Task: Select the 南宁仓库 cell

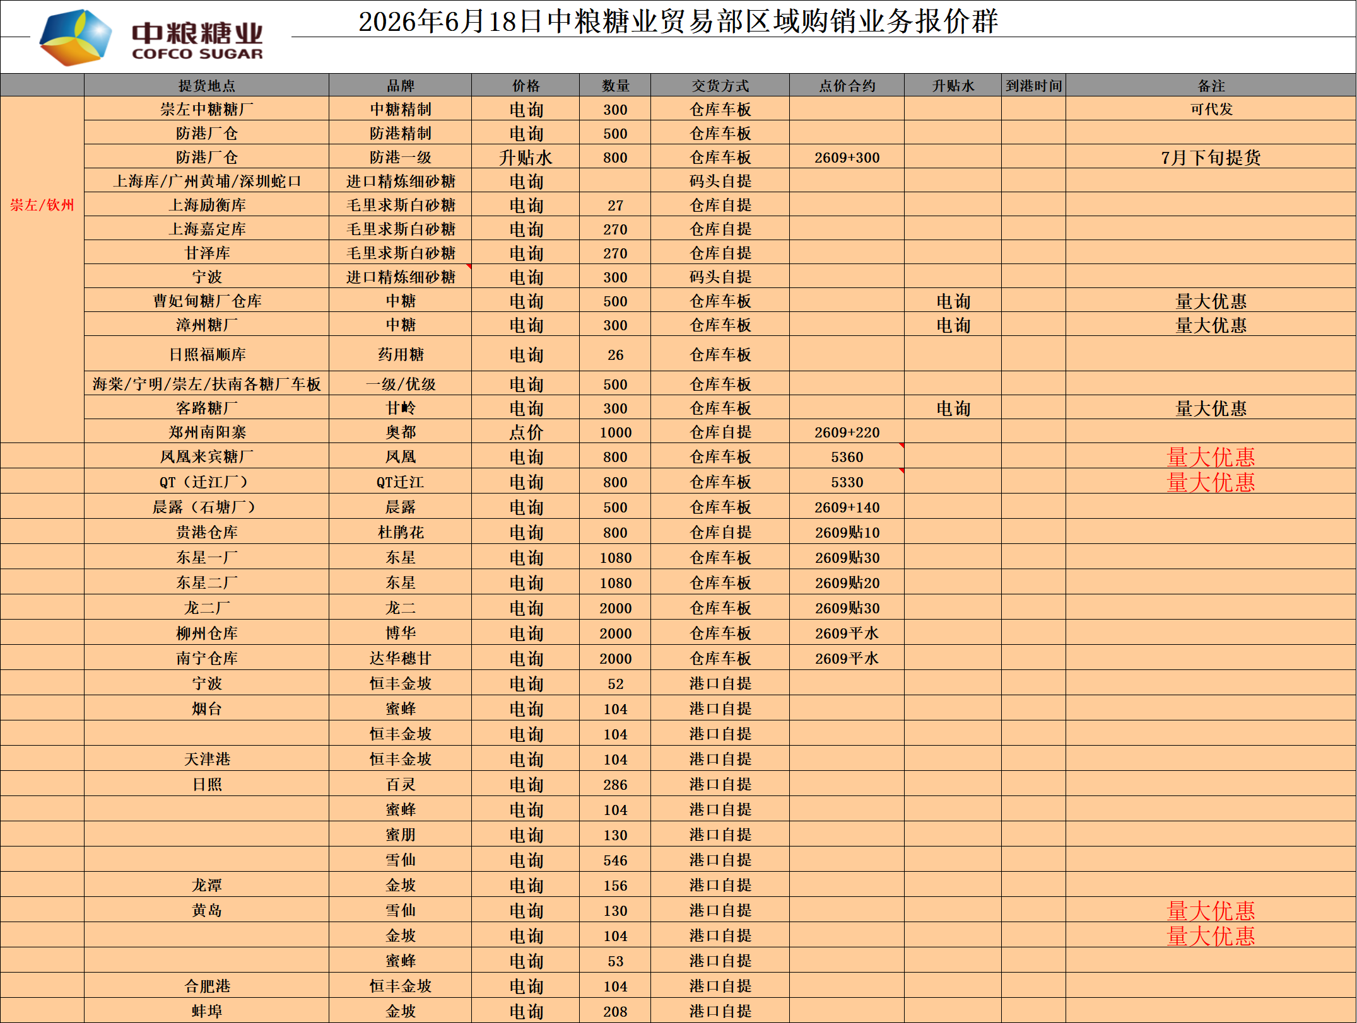Action: point(207,658)
